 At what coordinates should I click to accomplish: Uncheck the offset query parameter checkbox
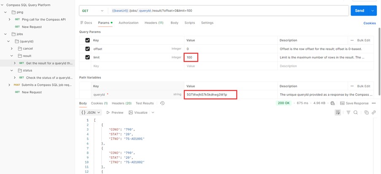87,49
